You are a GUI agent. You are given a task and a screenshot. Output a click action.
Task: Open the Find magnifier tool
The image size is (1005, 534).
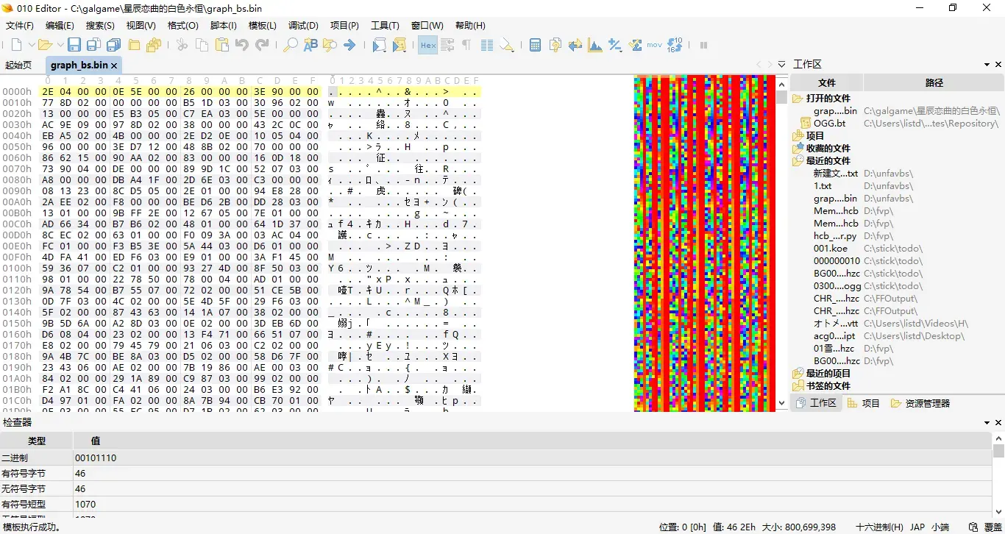[x=291, y=45]
